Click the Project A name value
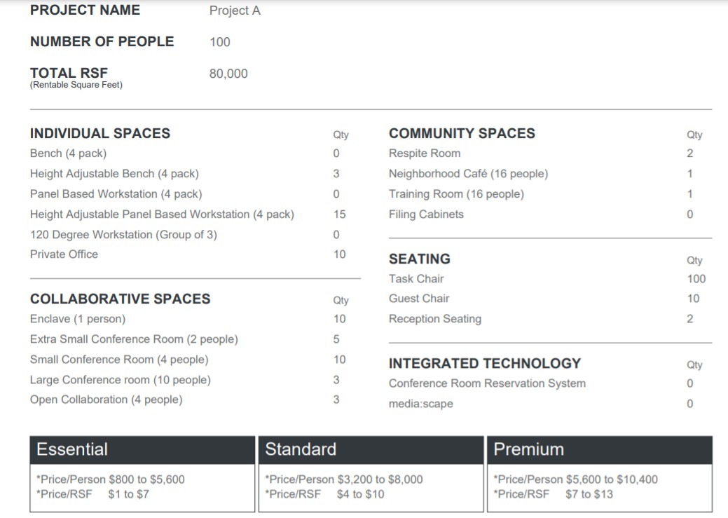 point(235,11)
